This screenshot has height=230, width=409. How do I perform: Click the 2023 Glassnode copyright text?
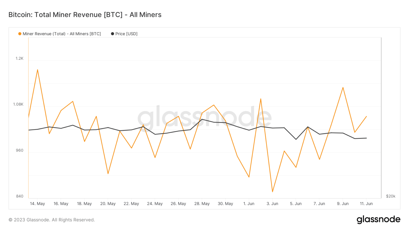(52, 220)
